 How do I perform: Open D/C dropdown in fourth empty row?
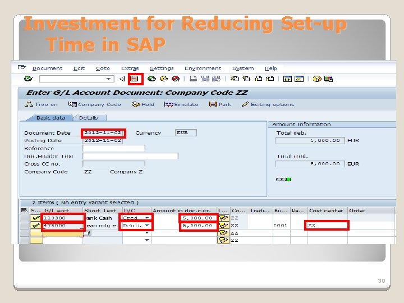coord(147,240)
